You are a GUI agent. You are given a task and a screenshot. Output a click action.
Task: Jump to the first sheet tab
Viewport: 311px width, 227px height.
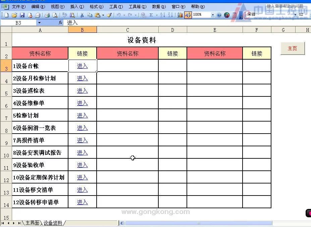pyautogui.click(x=3, y=223)
